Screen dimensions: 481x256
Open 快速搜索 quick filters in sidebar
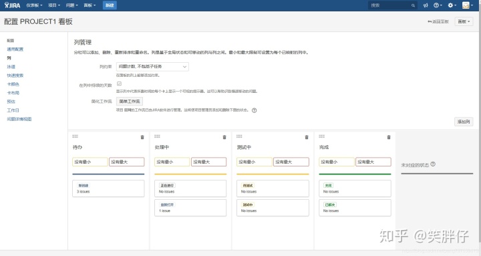pos(15,76)
